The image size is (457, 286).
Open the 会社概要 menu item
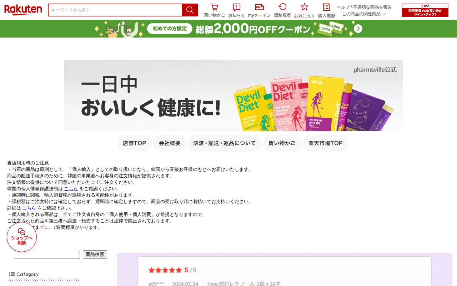170,143
